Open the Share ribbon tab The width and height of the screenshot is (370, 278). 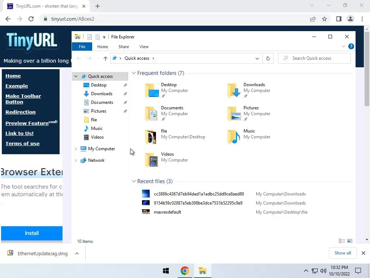(124, 47)
